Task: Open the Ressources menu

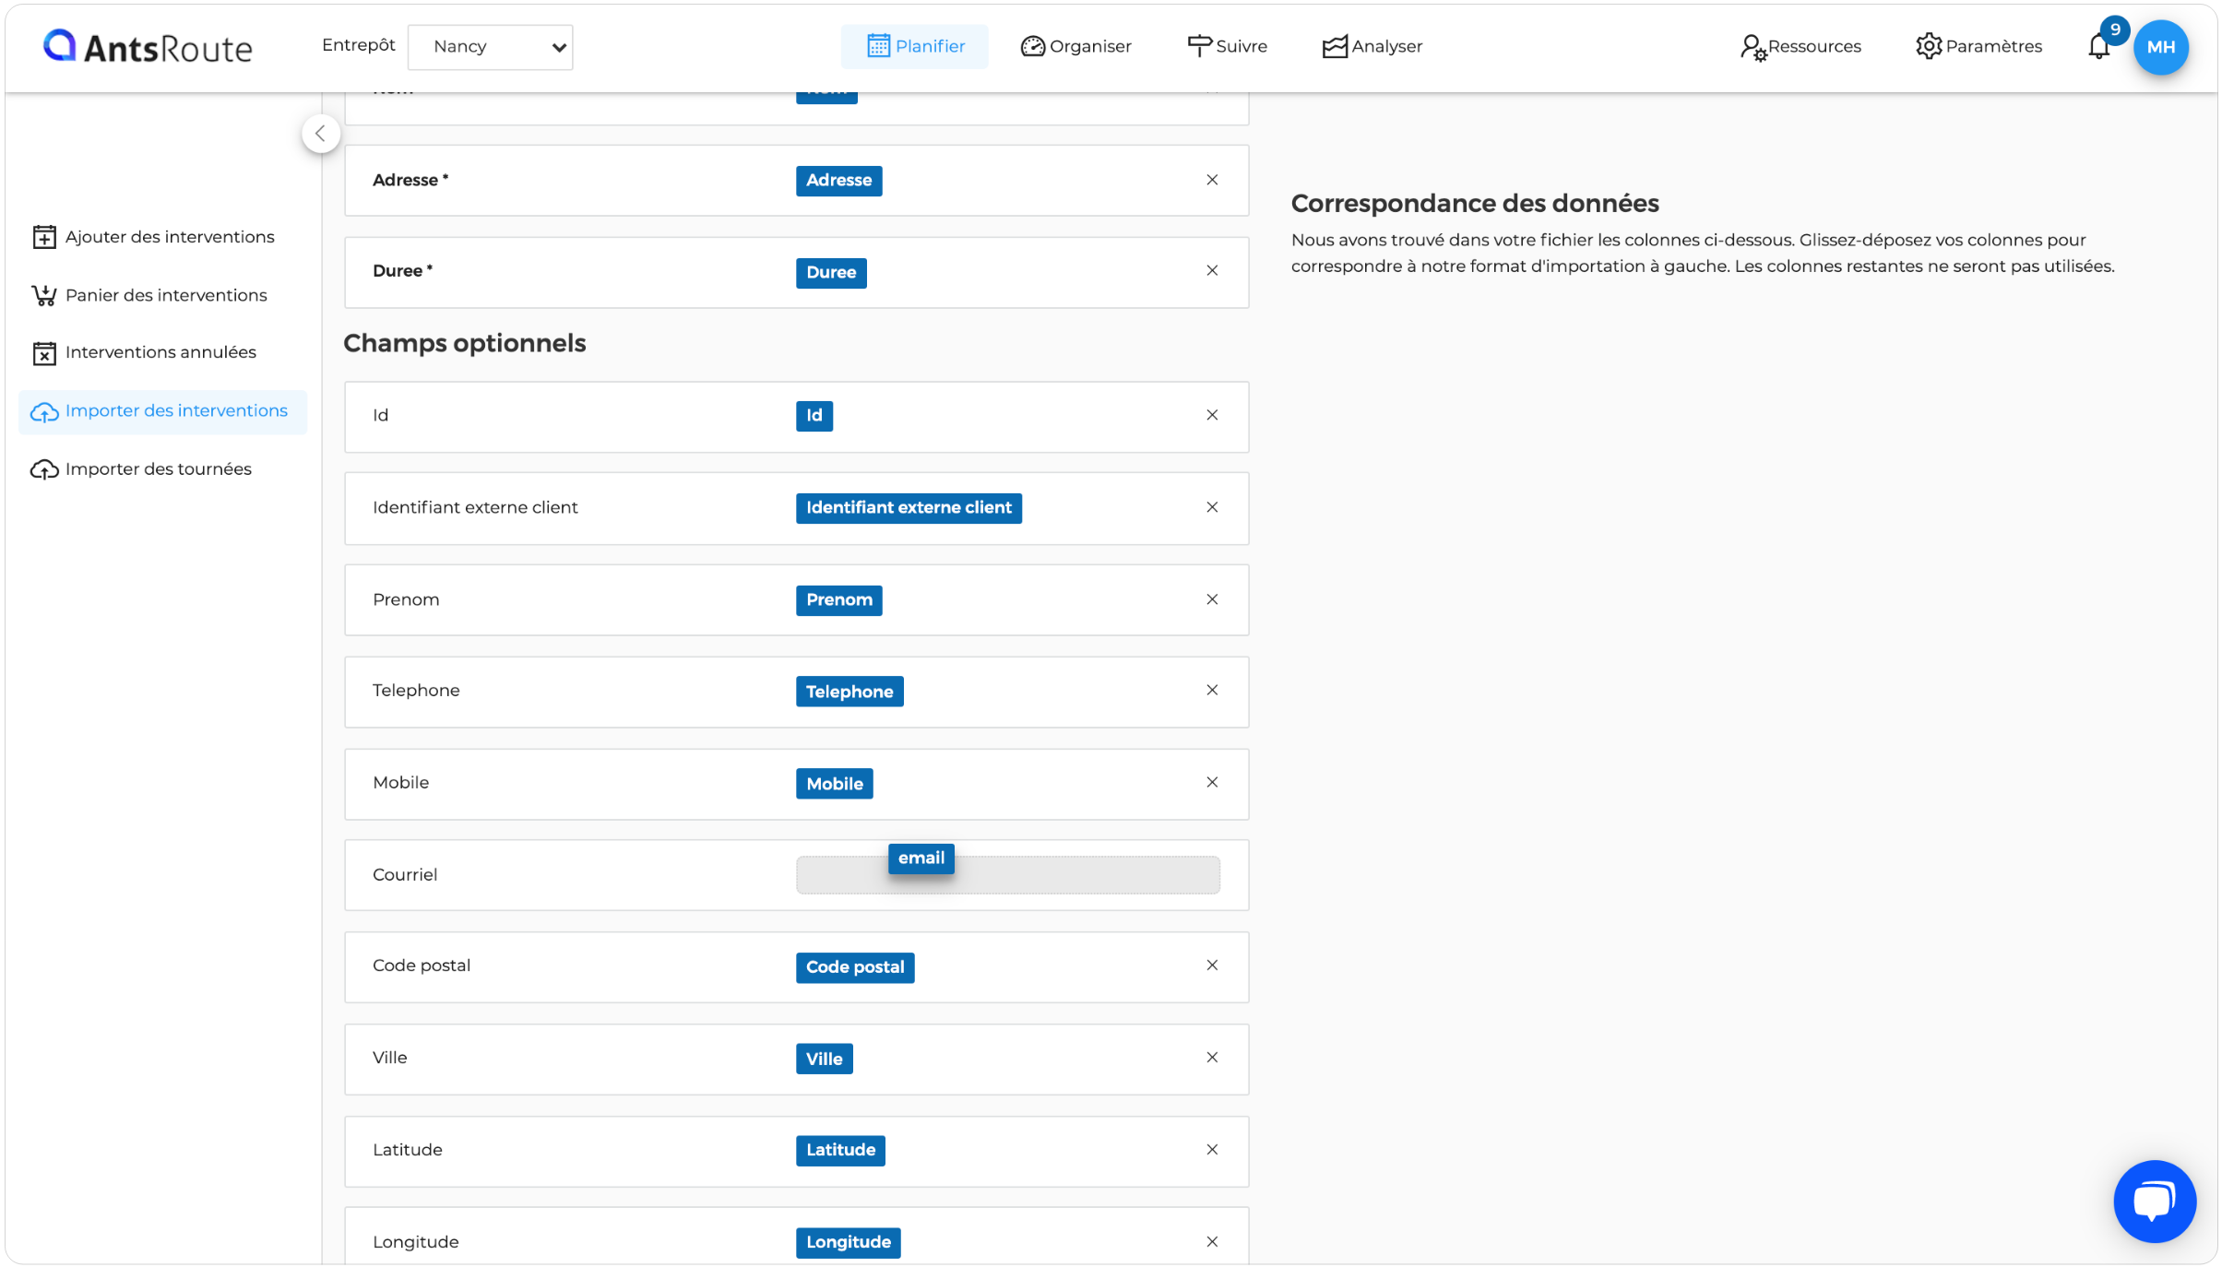Action: tap(1800, 46)
